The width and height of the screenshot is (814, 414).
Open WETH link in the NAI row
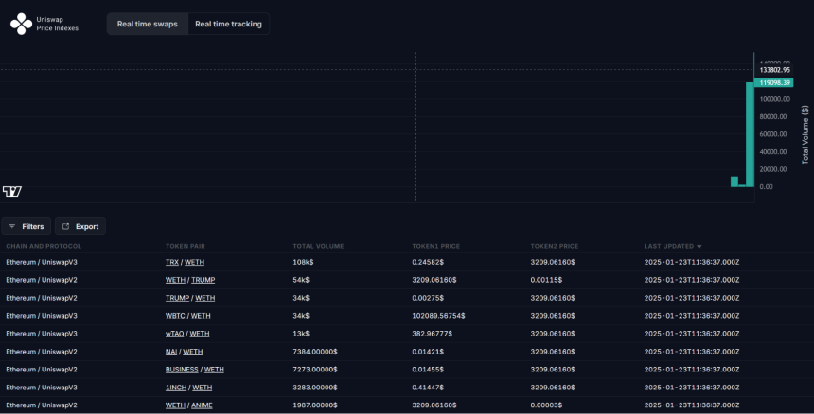192,352
